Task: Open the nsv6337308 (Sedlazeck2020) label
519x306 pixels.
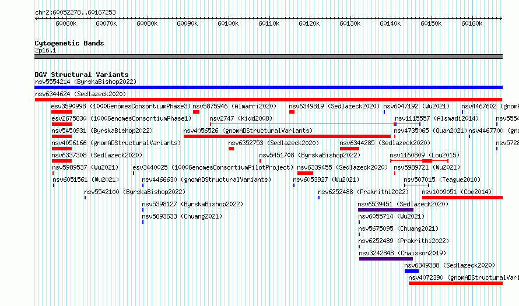Action: pos(97,155)
